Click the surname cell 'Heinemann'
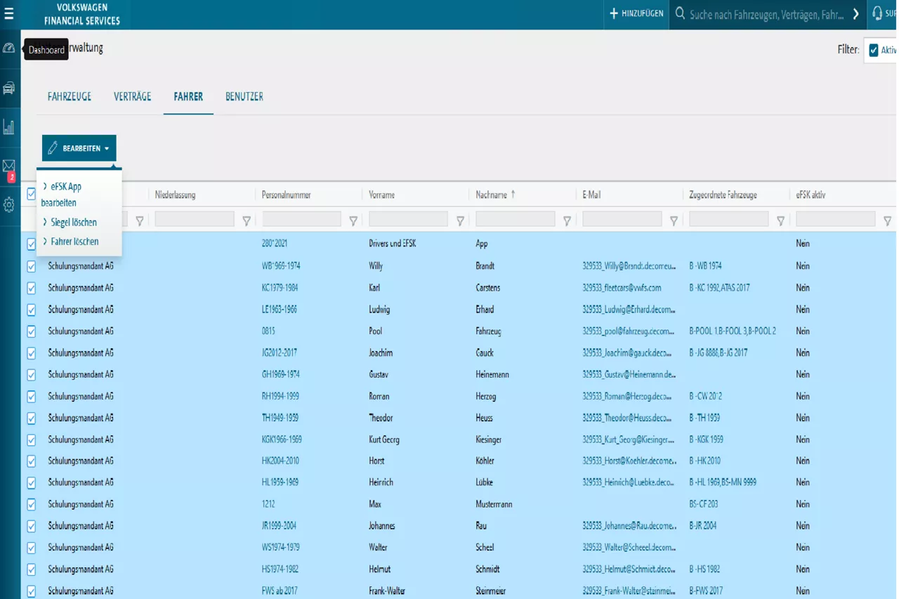The image size is (899, 599). [492, 375]
